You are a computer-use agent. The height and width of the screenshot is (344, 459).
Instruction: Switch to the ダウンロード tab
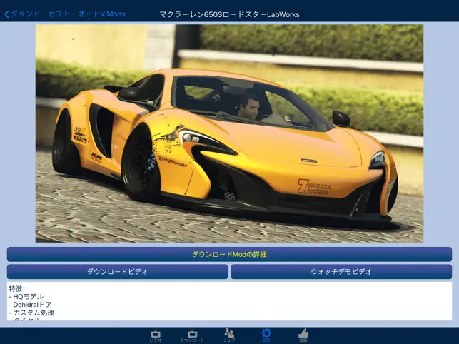(192, 335)
